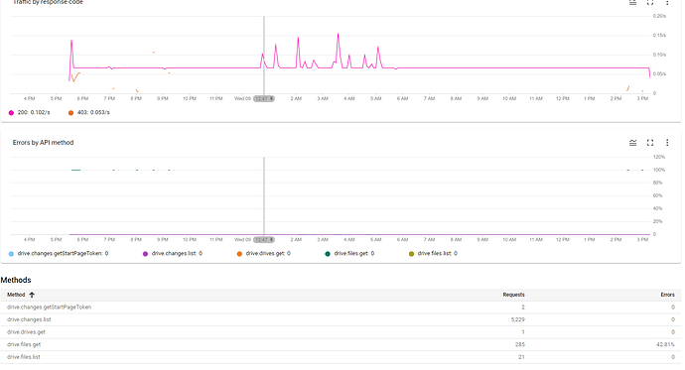Open drive.changes.list method row
This screenshot has width=685, height=370.
coord(341,319)
